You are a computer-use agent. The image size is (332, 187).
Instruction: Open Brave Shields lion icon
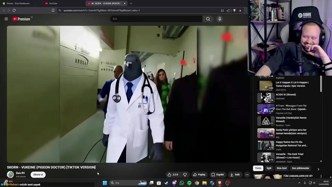234,10
